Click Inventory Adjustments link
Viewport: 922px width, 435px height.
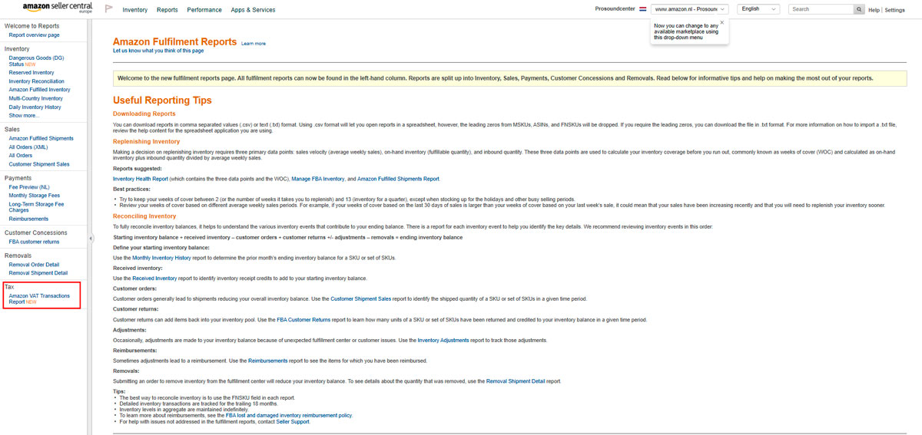pyautogui.click(x=443, y=340)
